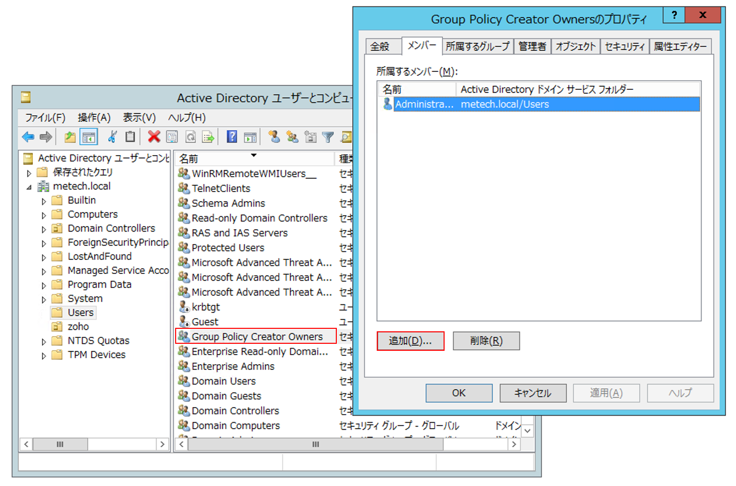Select the Administrator row in members list
This screenshot has width=736, height=486.
pos(541,104)
